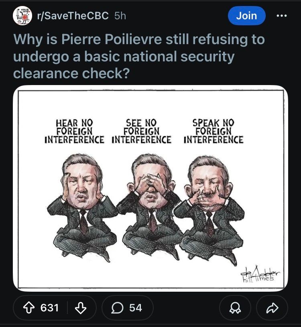Share the post via the share arrow
Viewport: 301px width, 327px height.
pos(272,308)
